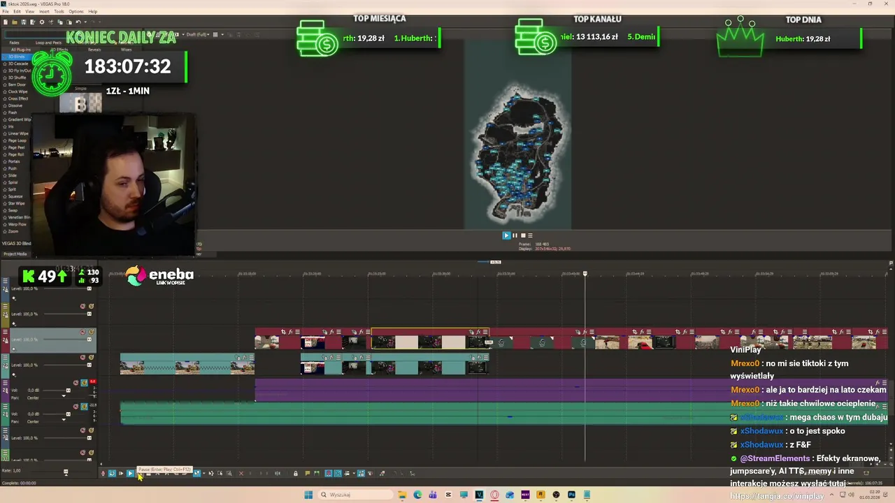The height and width of the screenshot is (503, 895).
Task: Open Photoshop from the taskbar
Action: tap(571, 495)
